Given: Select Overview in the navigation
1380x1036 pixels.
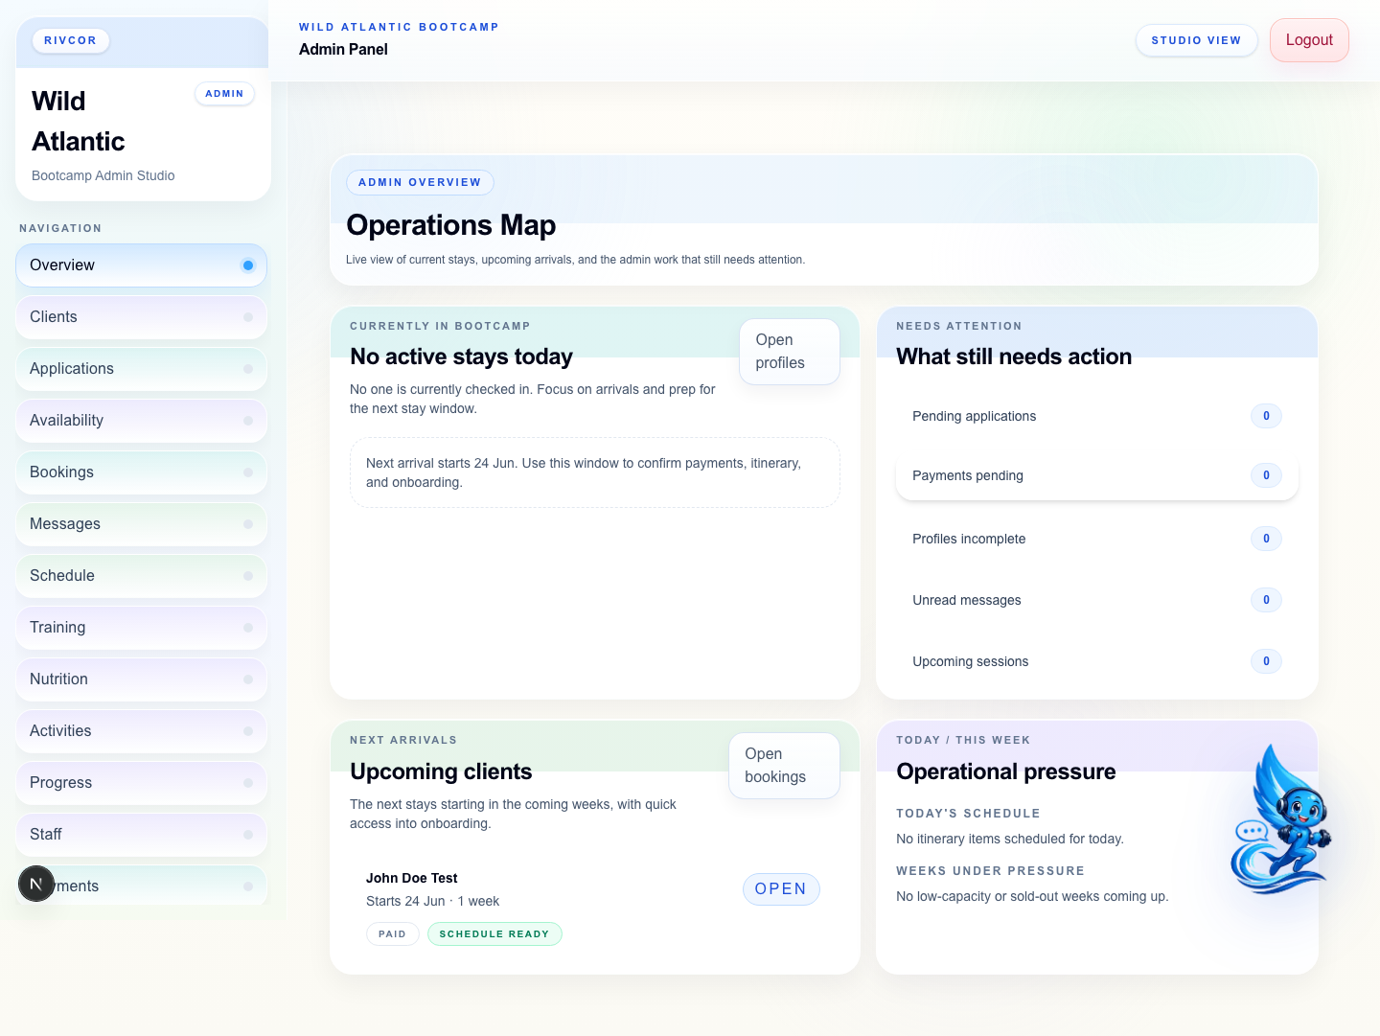Looking at the screenshot, I should tap(141, 265).
